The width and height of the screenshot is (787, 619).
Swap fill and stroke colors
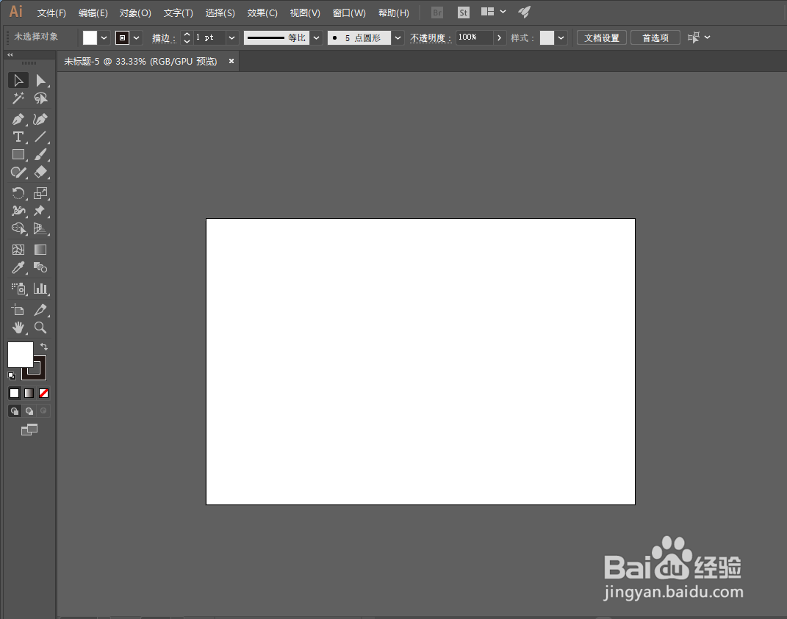(x=44, y=347)
